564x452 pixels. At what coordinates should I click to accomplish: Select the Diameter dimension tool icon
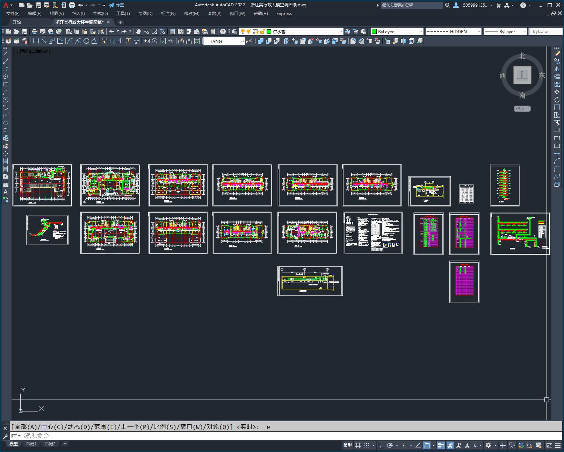click(86, 41)
